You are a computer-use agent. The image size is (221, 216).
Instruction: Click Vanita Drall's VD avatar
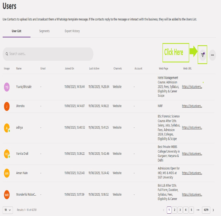click(x=7, y=154)
